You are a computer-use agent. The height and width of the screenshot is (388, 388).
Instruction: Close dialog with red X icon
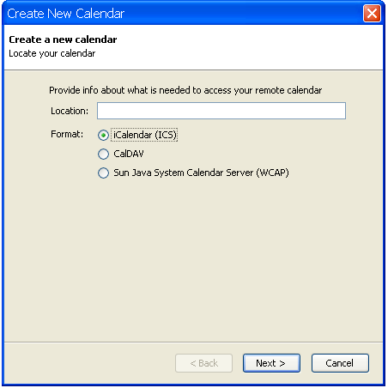pos(372,13)
